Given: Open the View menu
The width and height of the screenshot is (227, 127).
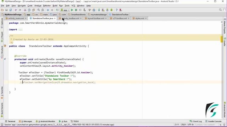Looking at the screenshot, I should click(13, 6).
